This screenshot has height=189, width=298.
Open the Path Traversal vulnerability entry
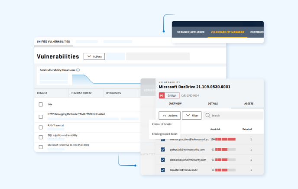tap(55, 125)
